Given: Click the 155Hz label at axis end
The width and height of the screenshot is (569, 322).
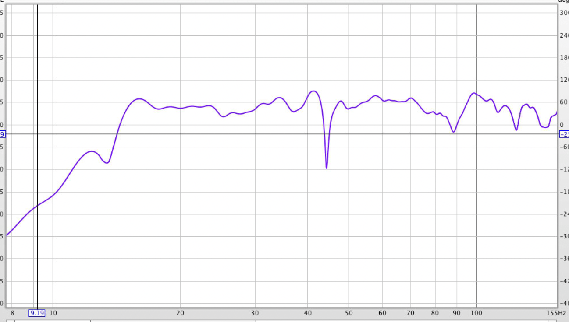Looking at the screenshot, I should tap(556, 313).
